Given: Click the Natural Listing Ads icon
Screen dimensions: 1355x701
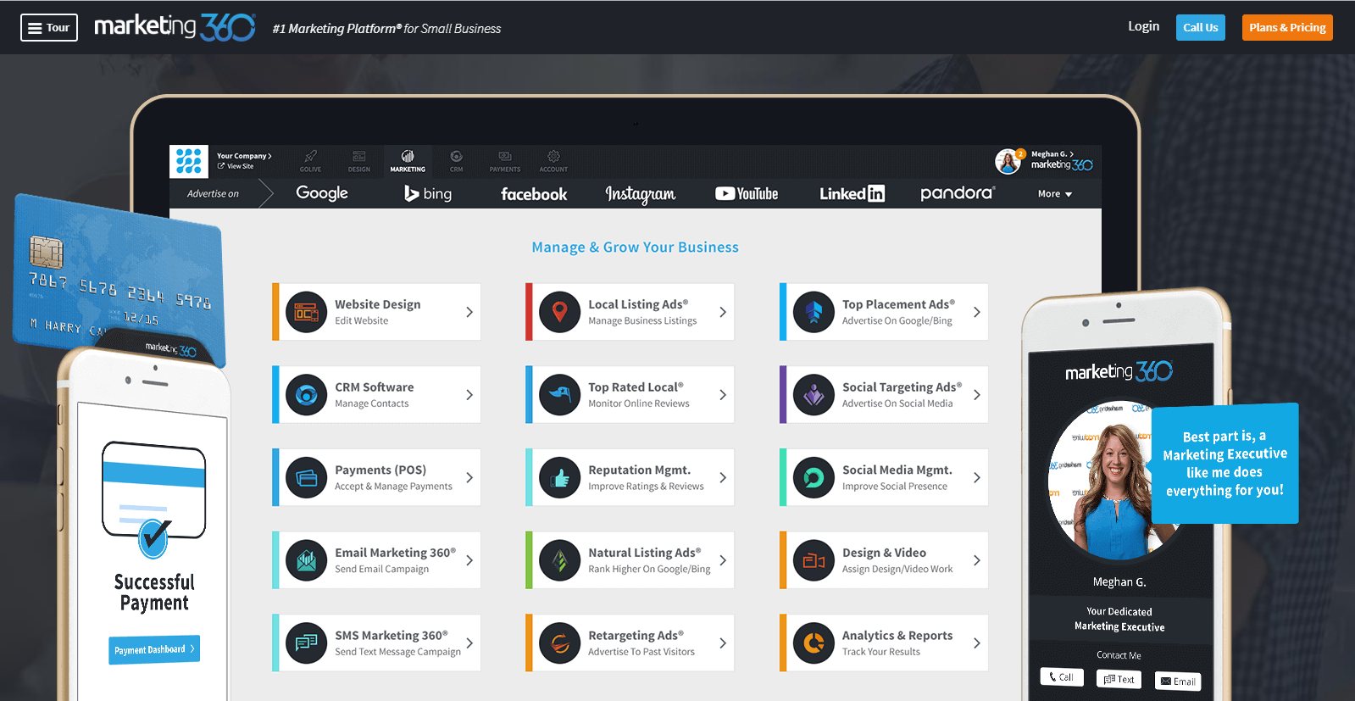Looking at the screenshot, I should [x=560, y=560].
